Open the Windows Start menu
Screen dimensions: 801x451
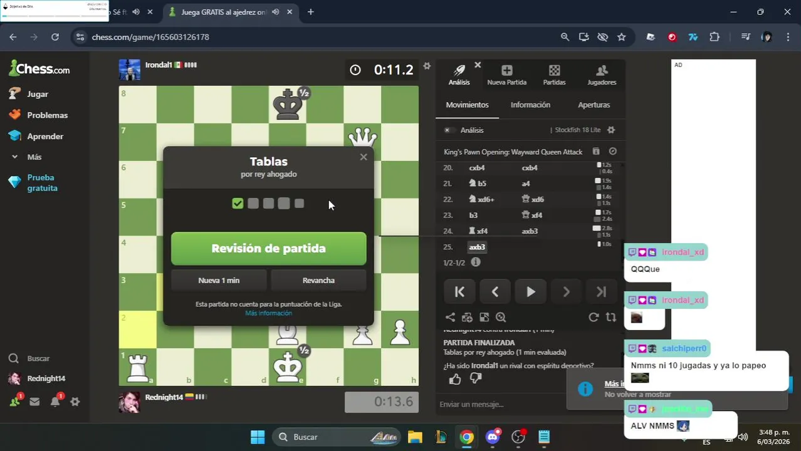(x=258, y=437)
